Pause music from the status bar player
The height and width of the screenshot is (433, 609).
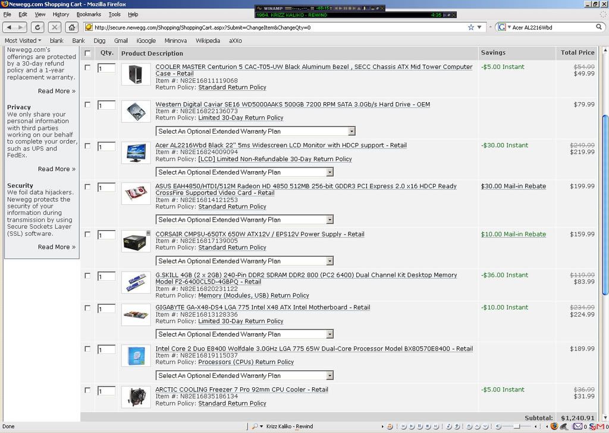click(x=420, y=427)
